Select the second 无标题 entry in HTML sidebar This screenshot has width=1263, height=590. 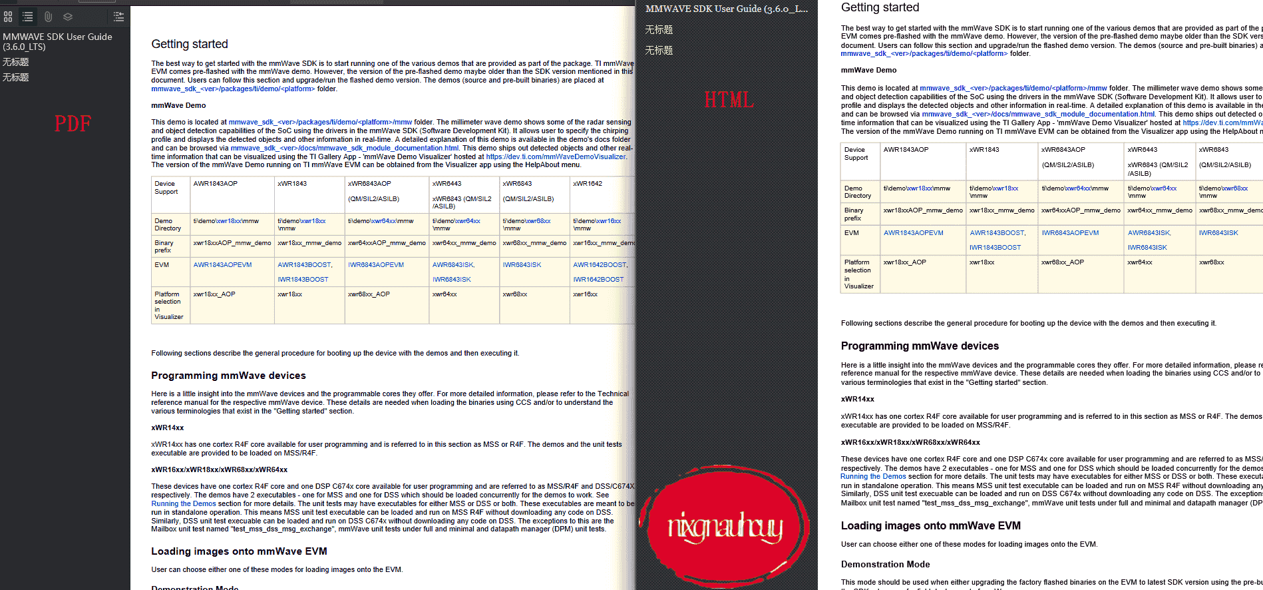click(x=659, y=51)
